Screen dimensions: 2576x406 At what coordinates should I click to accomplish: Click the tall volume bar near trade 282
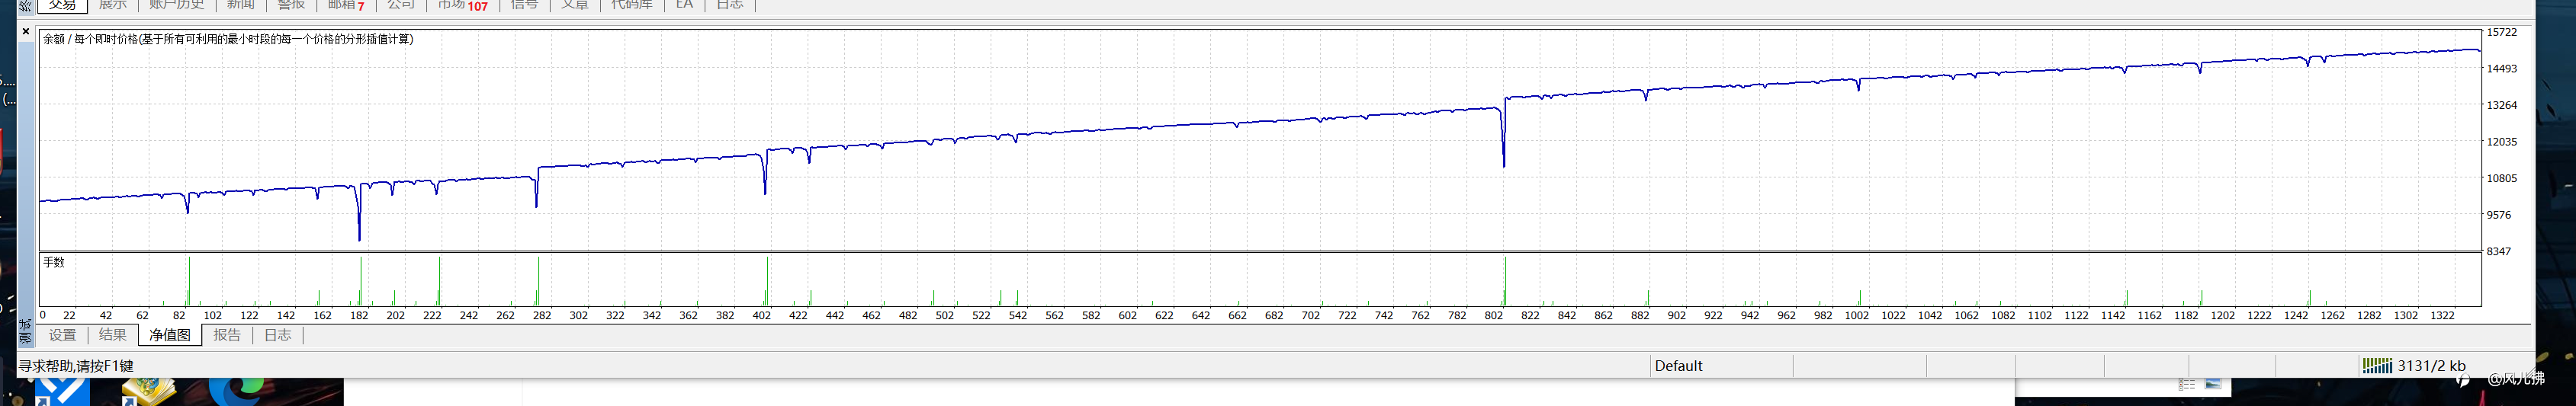538,281
